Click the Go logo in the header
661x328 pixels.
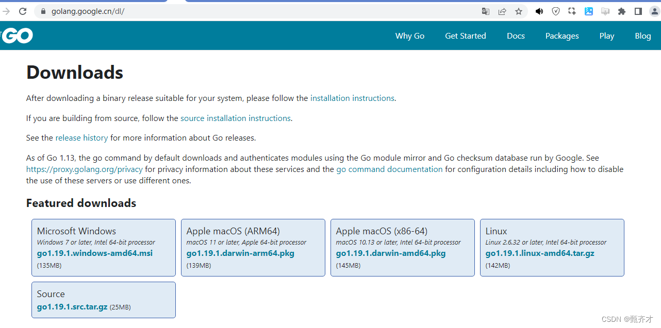pos(17,36)
